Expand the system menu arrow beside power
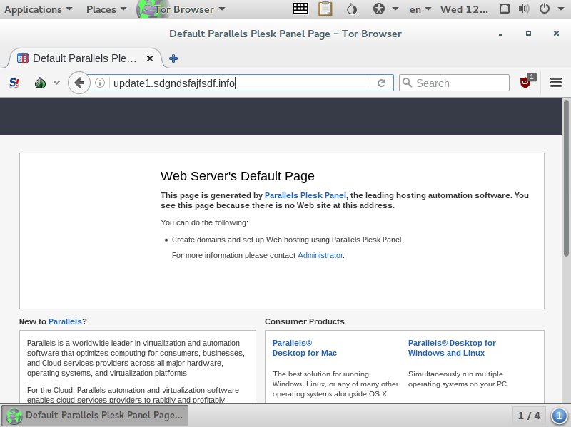The width and height of the screenshot is (571, 427). [x=561, y=9]
